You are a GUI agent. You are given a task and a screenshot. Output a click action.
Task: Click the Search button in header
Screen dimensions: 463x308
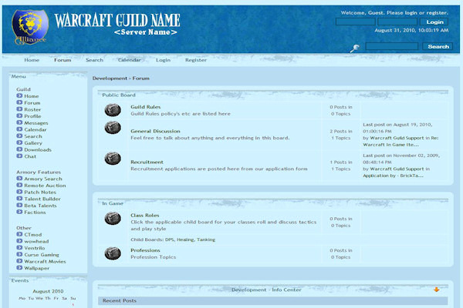[x=438, y=46]
